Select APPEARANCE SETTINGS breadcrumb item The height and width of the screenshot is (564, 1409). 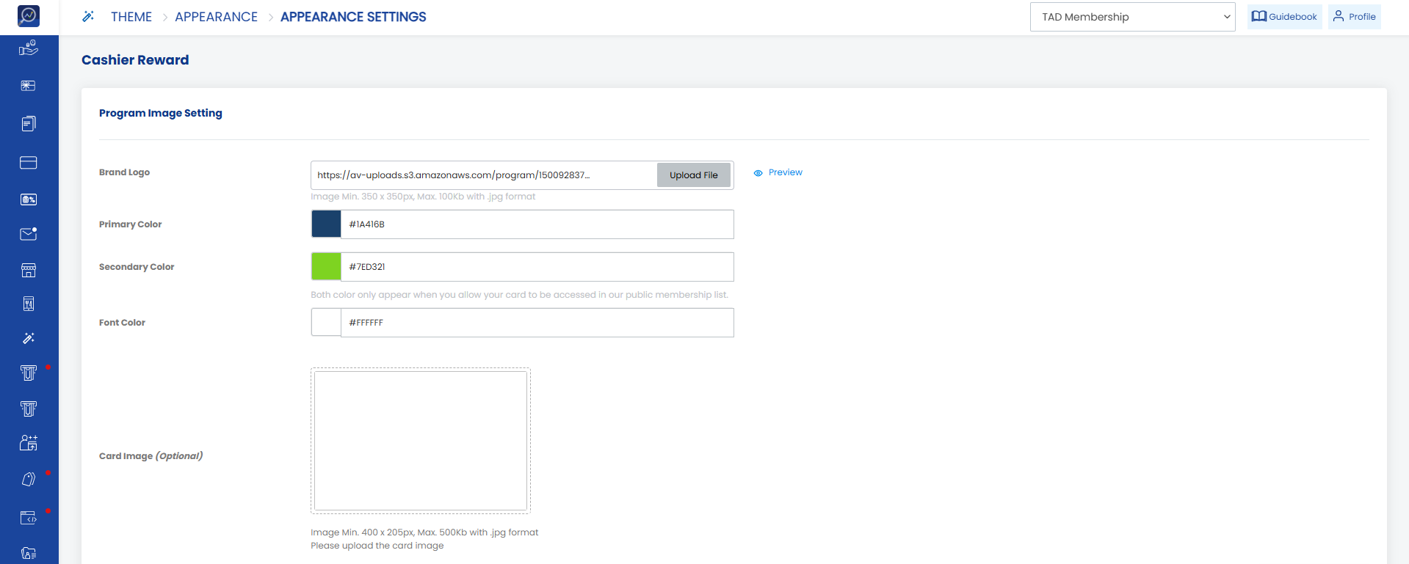353,17
